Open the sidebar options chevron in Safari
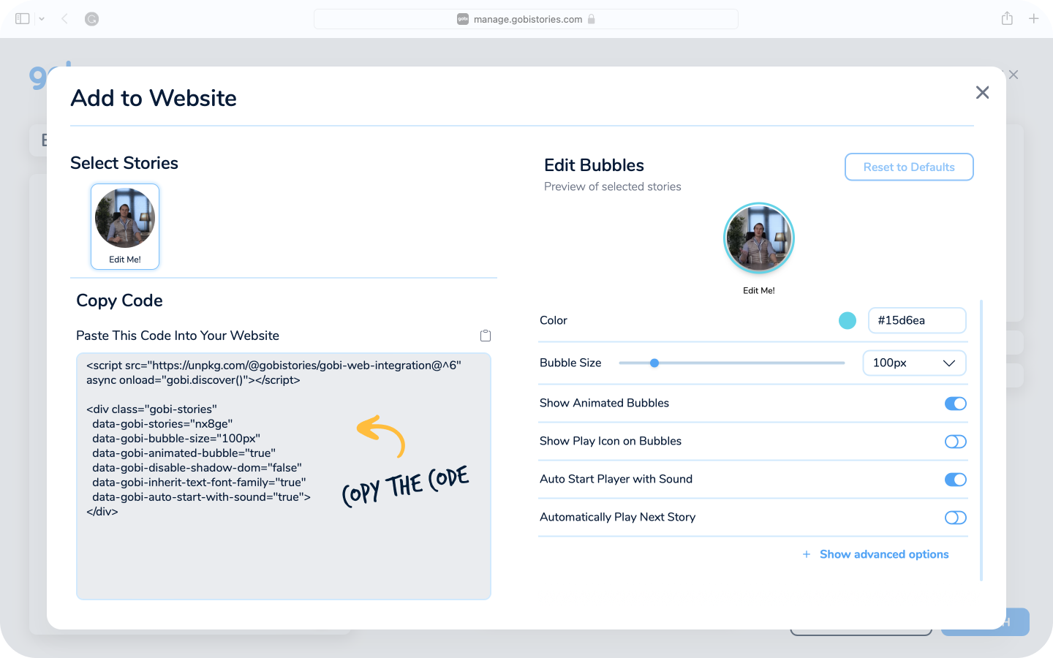Screen dimensions: 1053x658 (42, 19)
